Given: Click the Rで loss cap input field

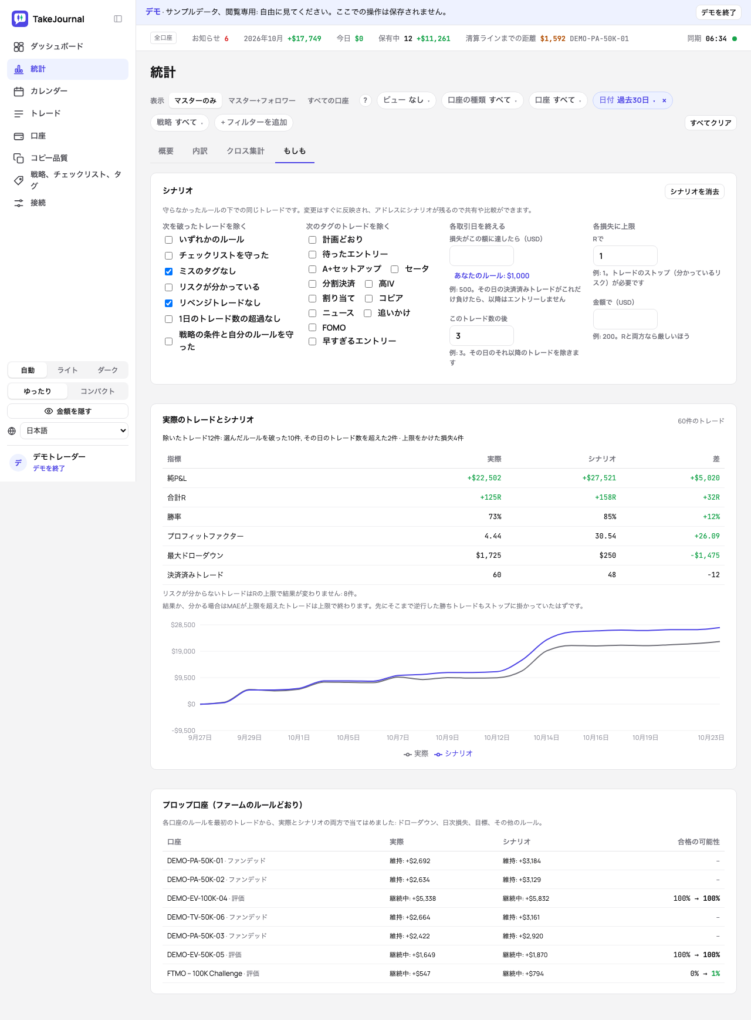Looking at the screenshot, I should (625, 256).
